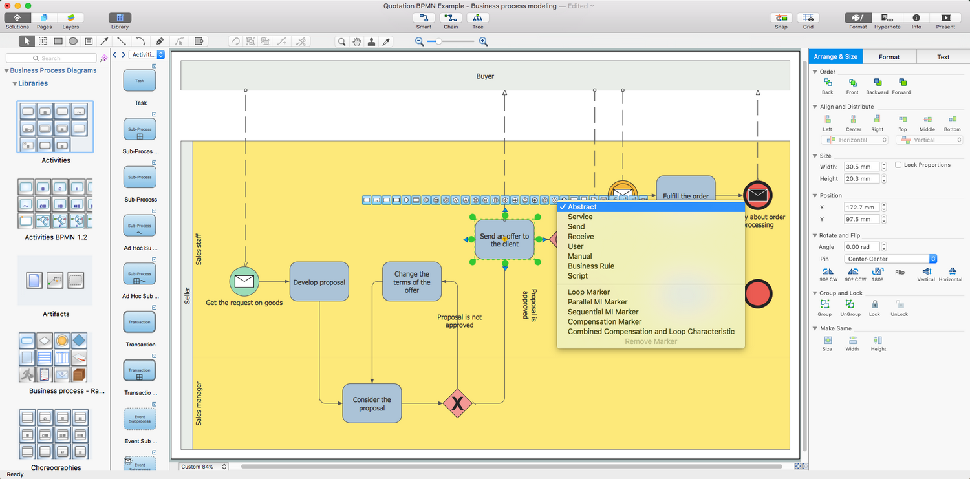The image size is (970, 479).
Task: Collapse the Libraries tree section
Action: click(15, 84)
